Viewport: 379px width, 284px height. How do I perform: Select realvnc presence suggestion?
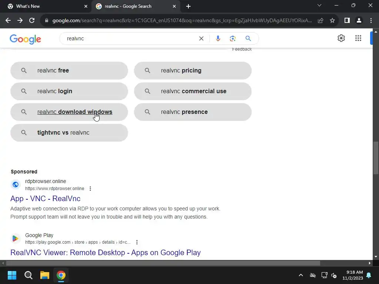coord(193,112)
